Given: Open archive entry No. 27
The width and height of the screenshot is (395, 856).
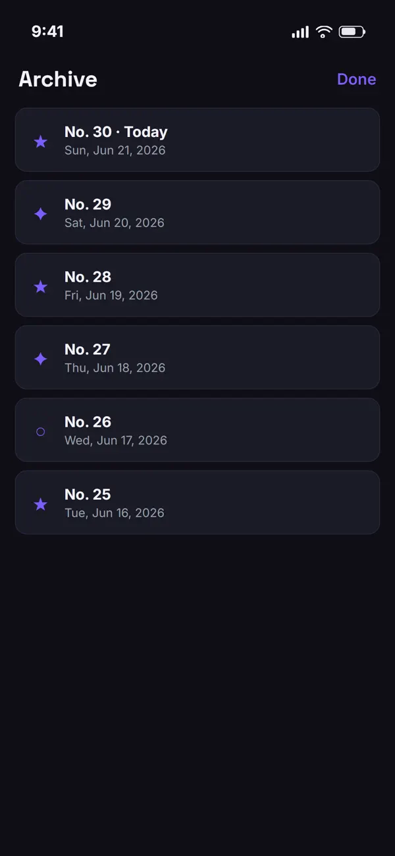Looking at the screenshot, I should 197,357.
